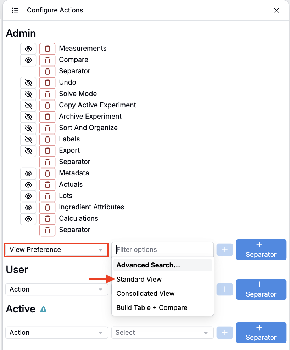
Task: Open the Select dropdown under Active
Action: pyautogui.click(x=162, y=333)
